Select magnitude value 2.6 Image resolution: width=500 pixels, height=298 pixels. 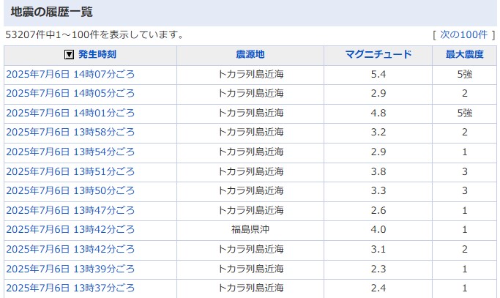coord(378,211)
